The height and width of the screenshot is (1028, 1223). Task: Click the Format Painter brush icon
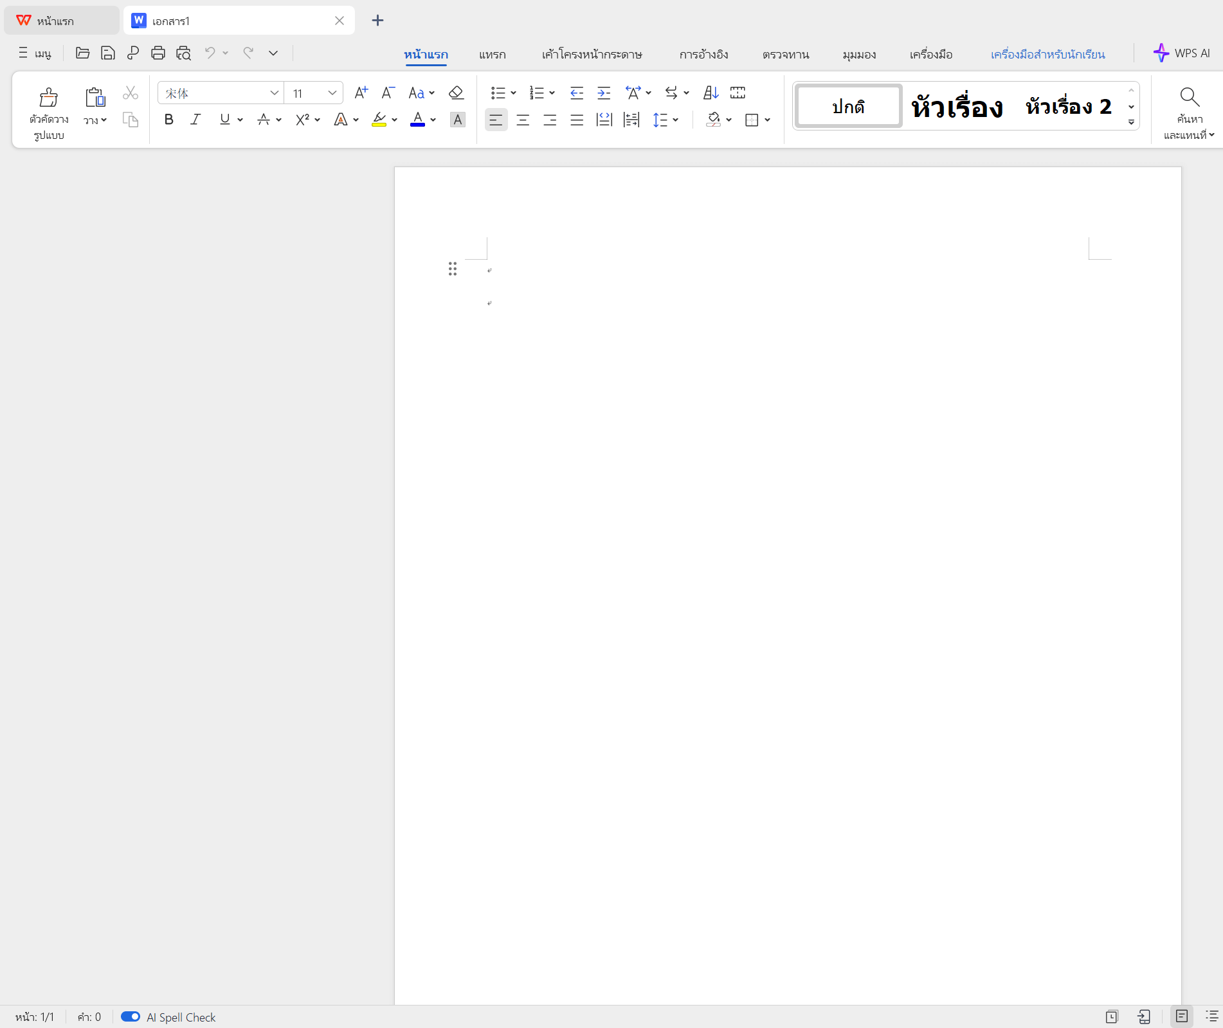[49, 98]
